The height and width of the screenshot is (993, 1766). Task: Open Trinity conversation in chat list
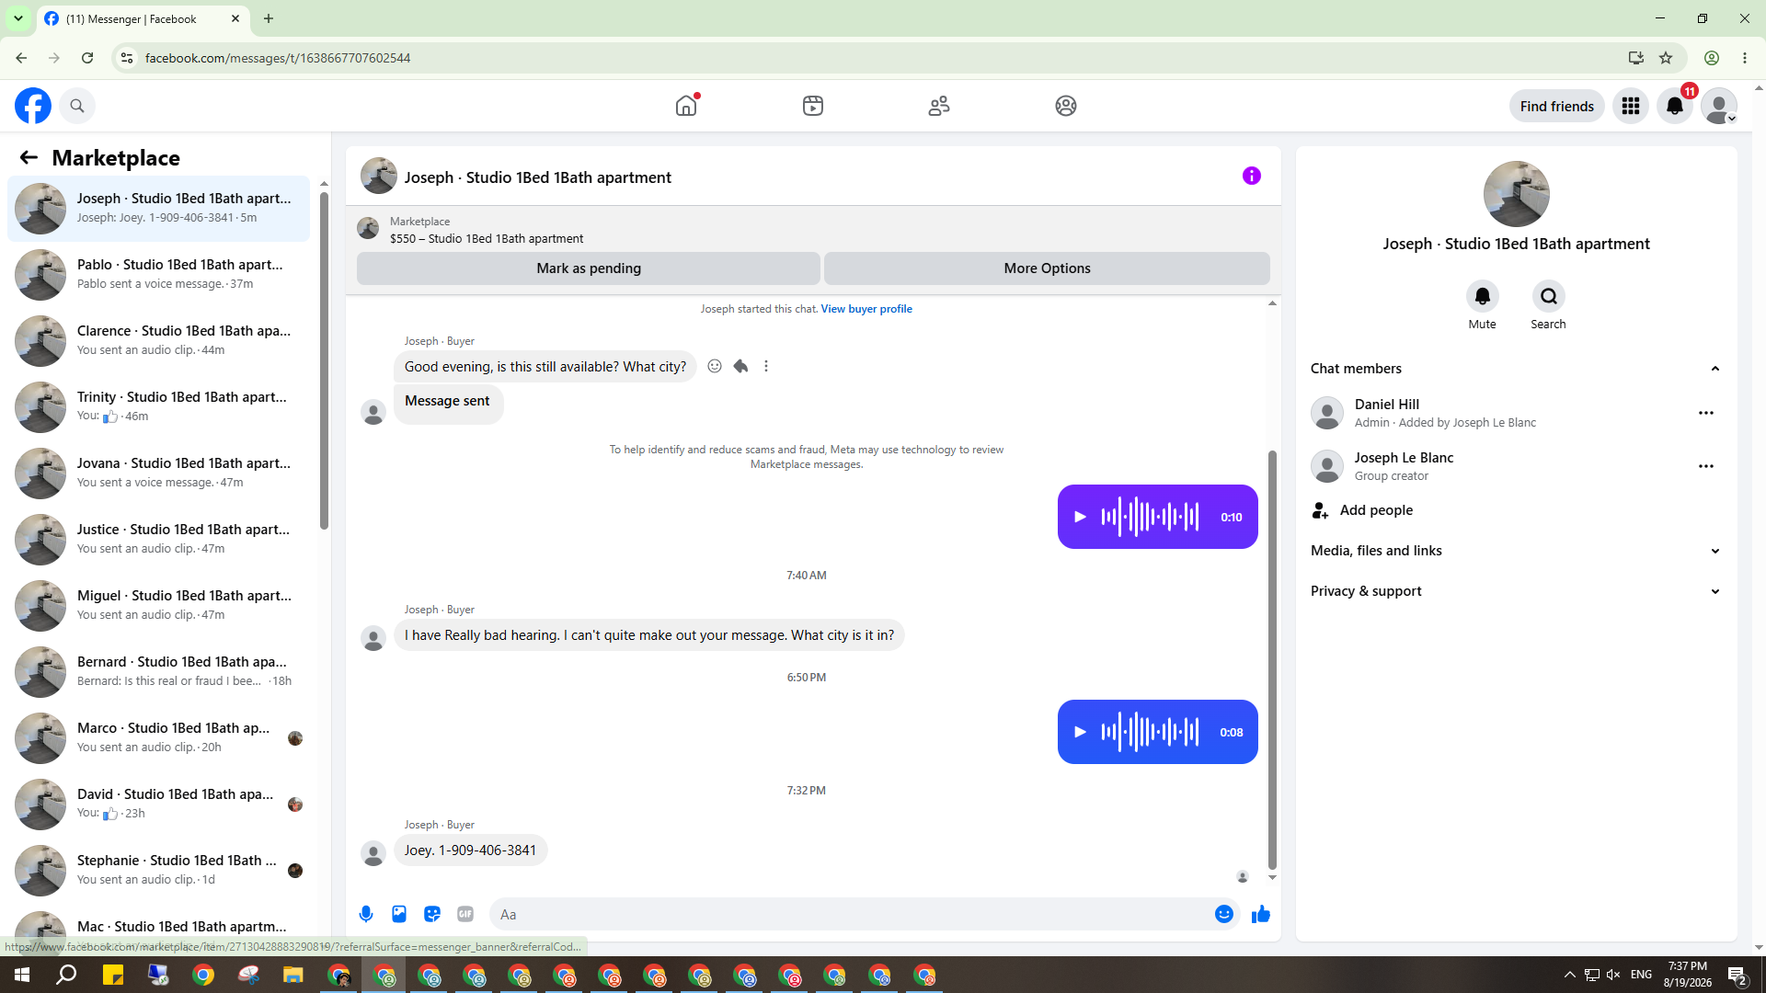click(x=159, y=407)
